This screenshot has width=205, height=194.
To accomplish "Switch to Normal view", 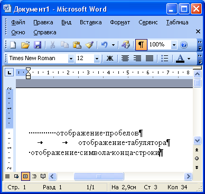I will click(x=7, y=176).
